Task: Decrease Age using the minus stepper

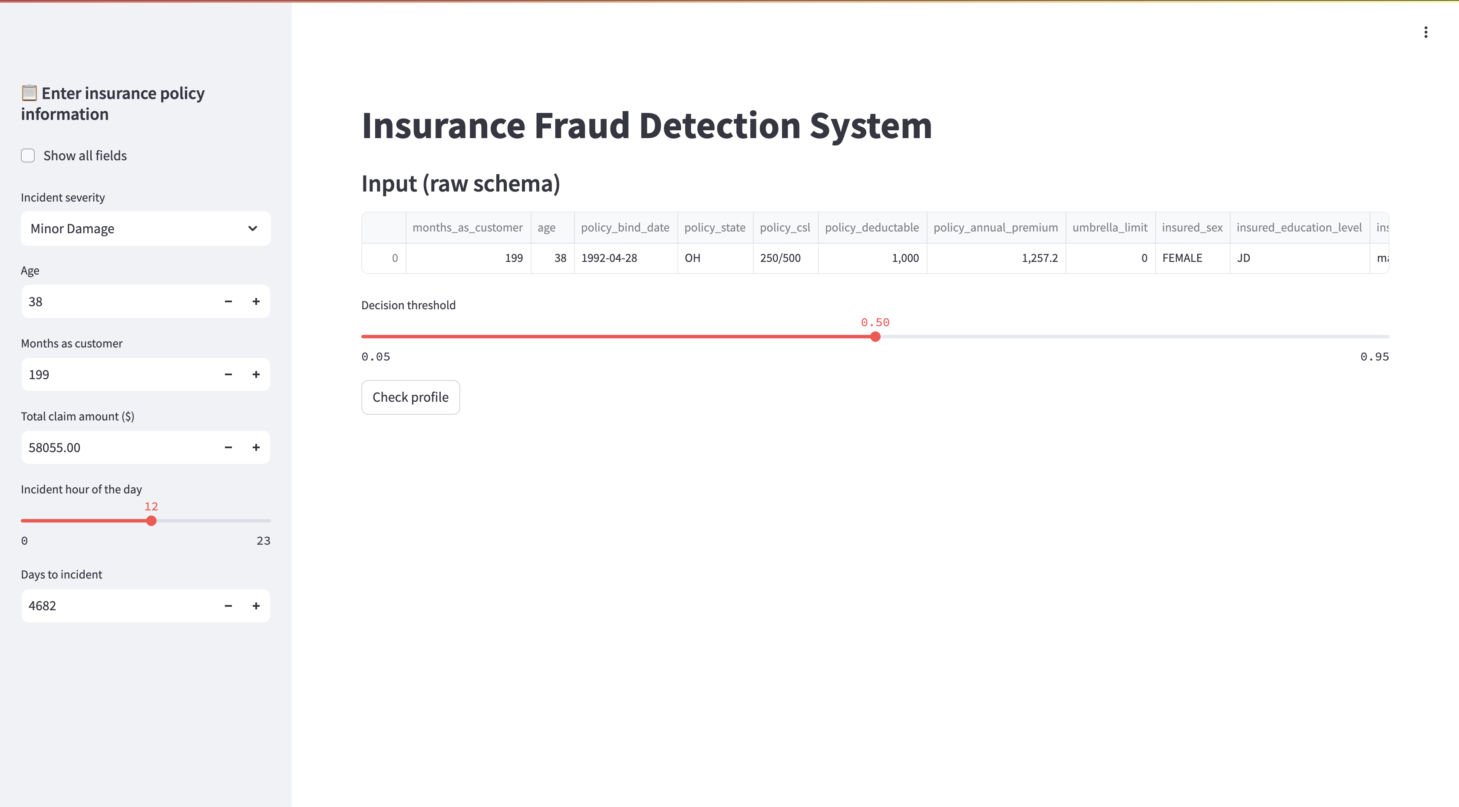Action: [x=228, y=301]
